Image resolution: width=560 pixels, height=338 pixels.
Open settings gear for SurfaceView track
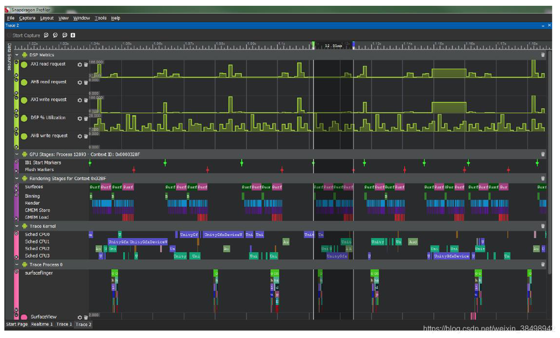[x=80, y=317]
